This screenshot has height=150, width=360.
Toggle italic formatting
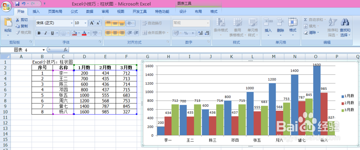(x=45, y=33)
